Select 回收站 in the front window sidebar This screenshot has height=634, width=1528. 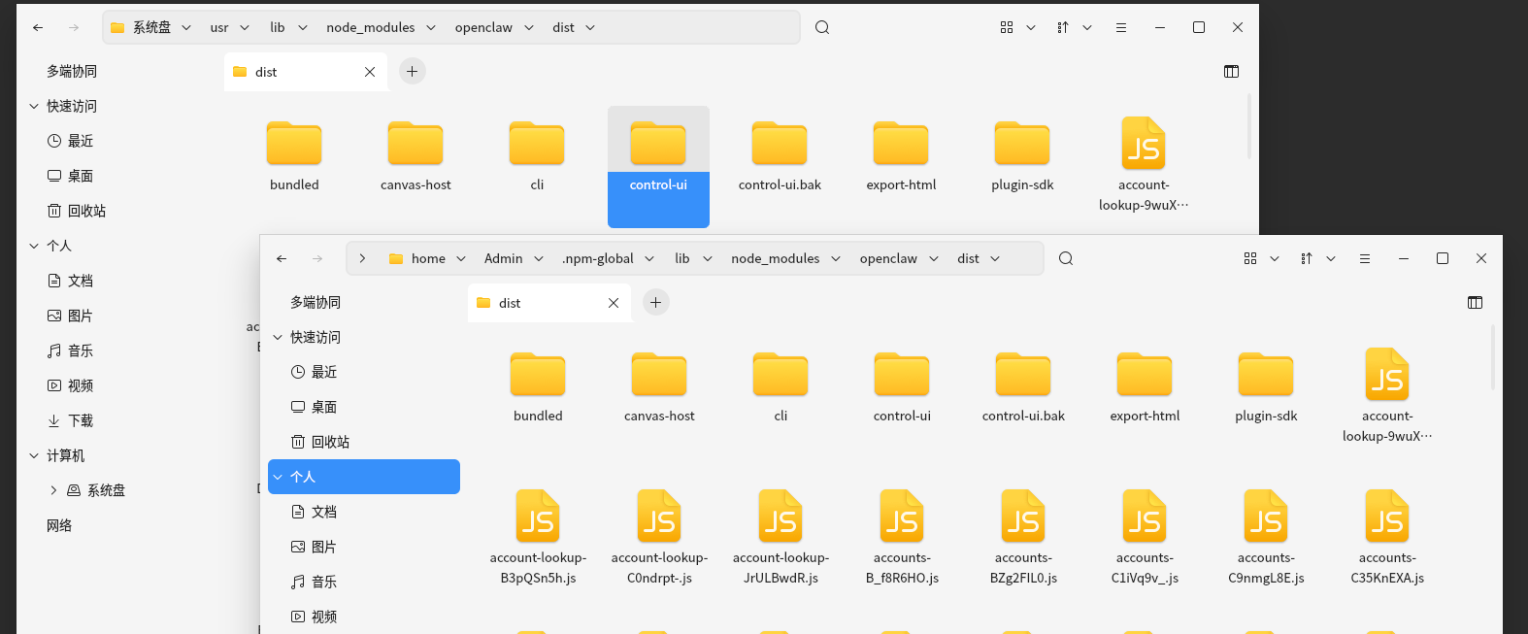coord(330,443)
